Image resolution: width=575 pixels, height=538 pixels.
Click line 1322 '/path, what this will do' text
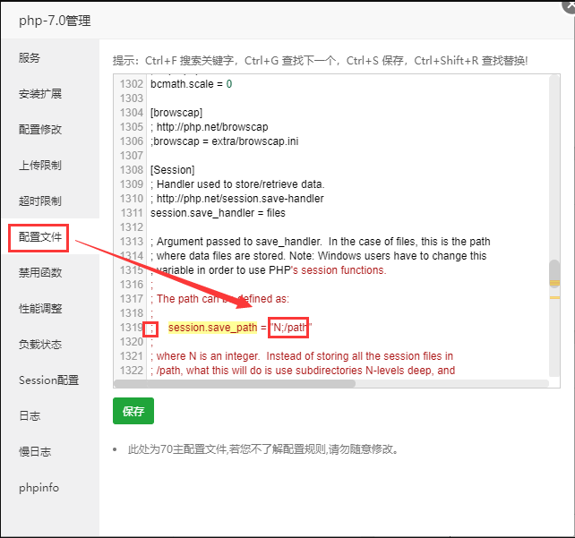303,371
